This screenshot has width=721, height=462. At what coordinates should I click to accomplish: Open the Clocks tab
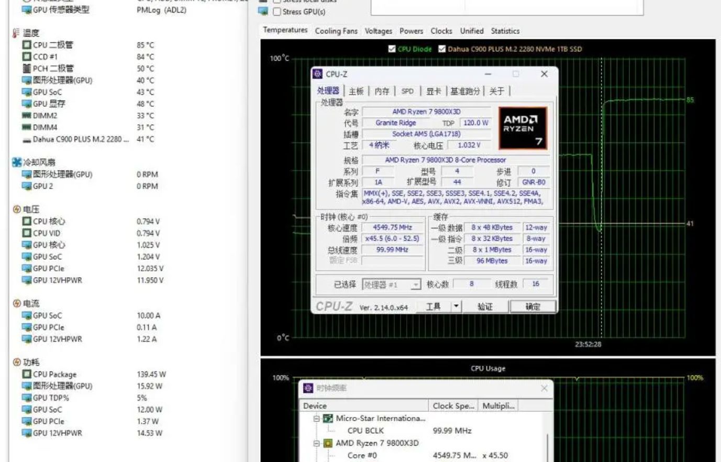click(441, 31)
